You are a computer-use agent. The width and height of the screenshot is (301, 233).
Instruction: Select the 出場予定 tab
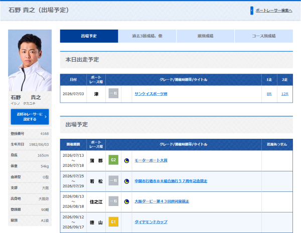[x=89, y=36]
